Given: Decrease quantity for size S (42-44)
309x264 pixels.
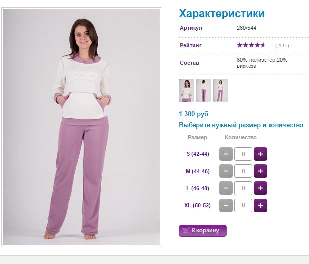Looking at the screenshot, I should point(226,154).
